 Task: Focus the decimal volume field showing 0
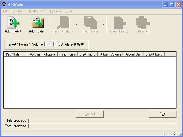pyautogui.click(x=55, y=44)
